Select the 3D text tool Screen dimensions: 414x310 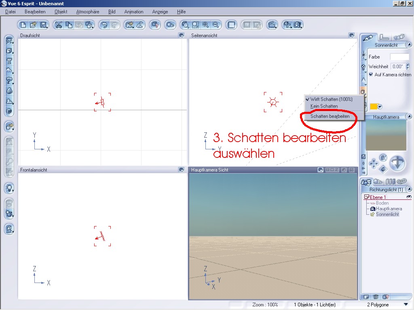9,61
